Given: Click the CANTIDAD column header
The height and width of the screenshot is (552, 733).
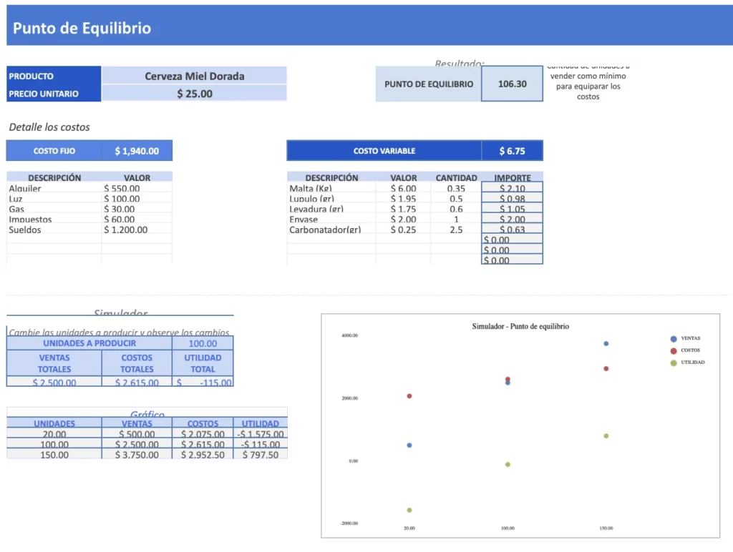Looking at the screenshot, I should [x=456, y=177].
